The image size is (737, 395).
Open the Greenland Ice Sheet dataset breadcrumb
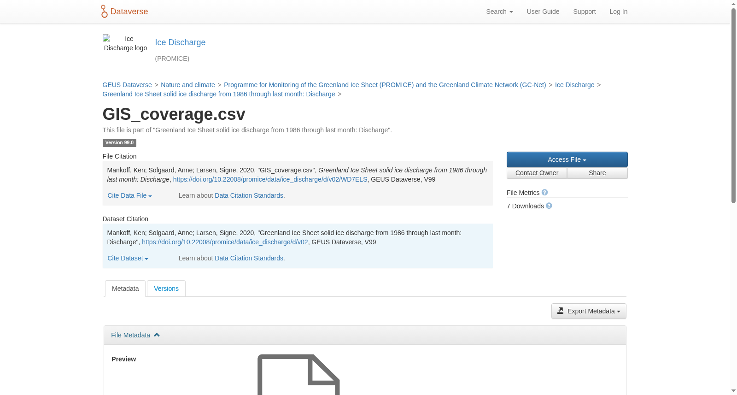pyautogui.click(x=219, y=94)
